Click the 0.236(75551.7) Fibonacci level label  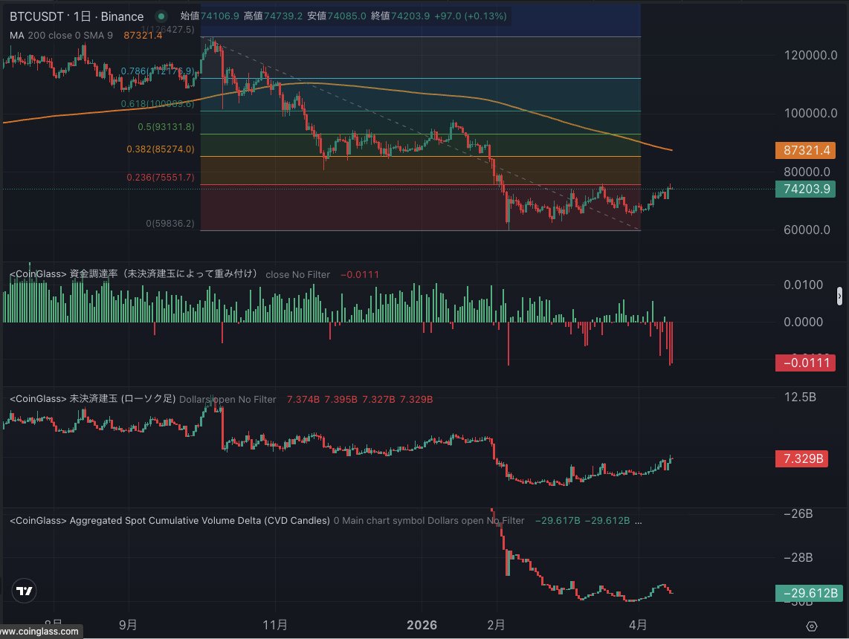pyautogui.click(x=161, y=178)
